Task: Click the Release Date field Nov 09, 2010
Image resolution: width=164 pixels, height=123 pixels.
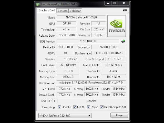Action: click(x=67, y=35)
